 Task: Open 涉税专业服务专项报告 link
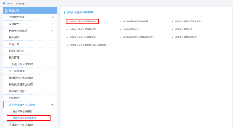click(186, 37)
